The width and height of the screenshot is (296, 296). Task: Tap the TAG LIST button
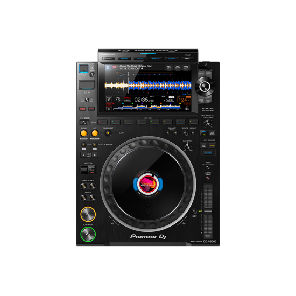coord(140,59)
